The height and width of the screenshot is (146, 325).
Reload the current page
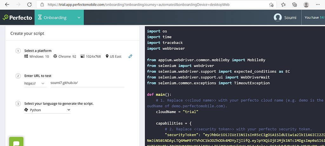click(x=30, y=4)
